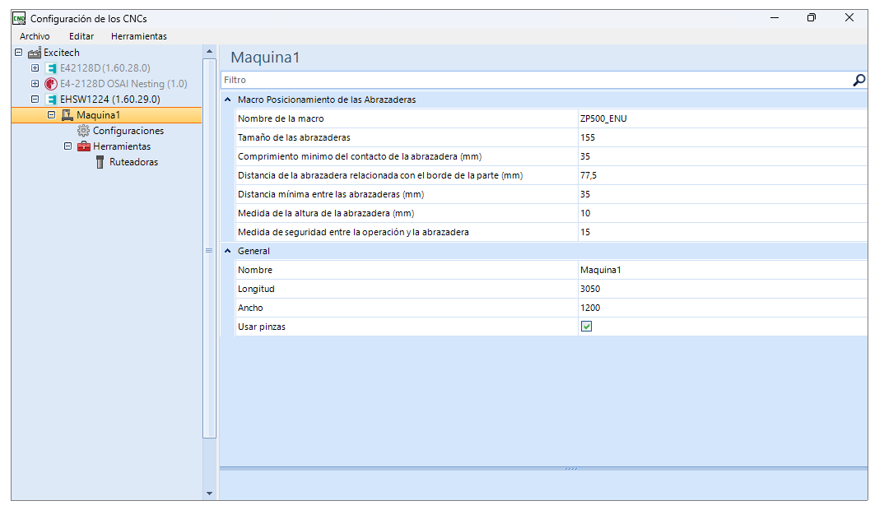The width and height of the screenshot is (884, 510).
Task: Click tree panel scroll down arrow
Action: pyautogui.click(x=209, y=494)
